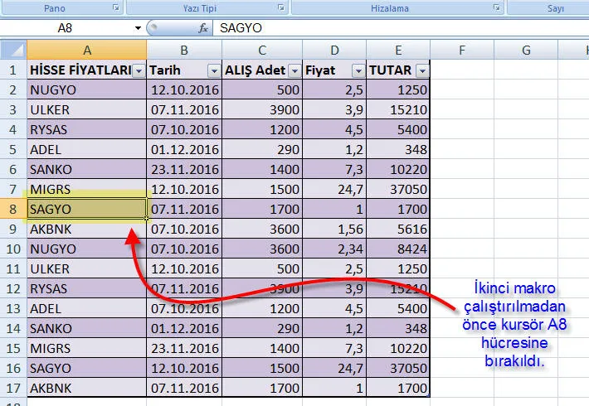This screenshot has height=406, width=589.
Task: Open the Fiyat column filter dropdown
Action: tap(358, 70)
